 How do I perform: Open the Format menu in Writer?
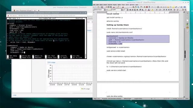[110, 5]
